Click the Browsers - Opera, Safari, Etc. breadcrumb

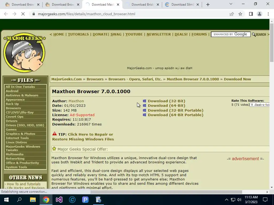(135, 79)
